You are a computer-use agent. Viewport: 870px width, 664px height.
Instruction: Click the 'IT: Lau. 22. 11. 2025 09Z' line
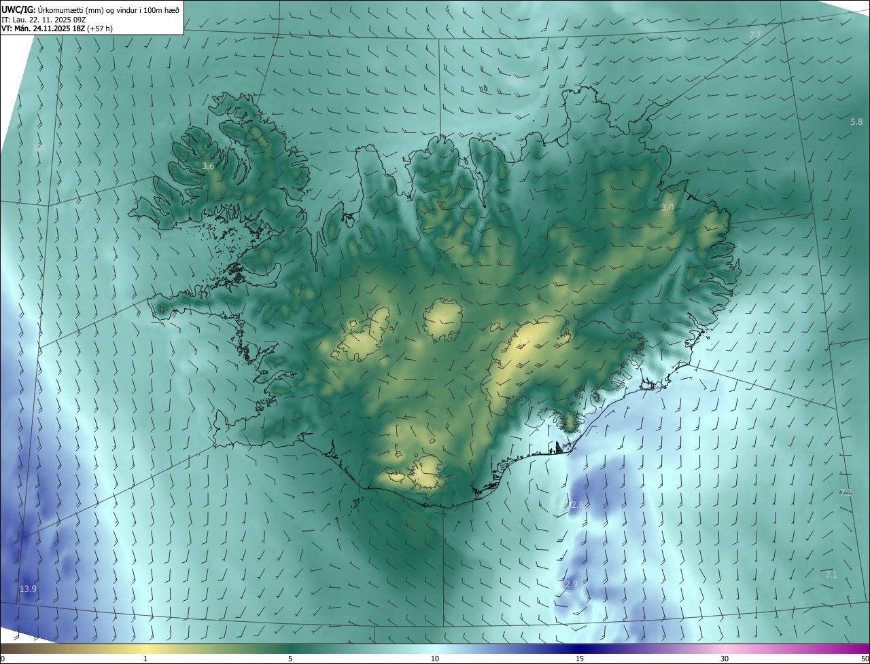[x=43, y=19]
